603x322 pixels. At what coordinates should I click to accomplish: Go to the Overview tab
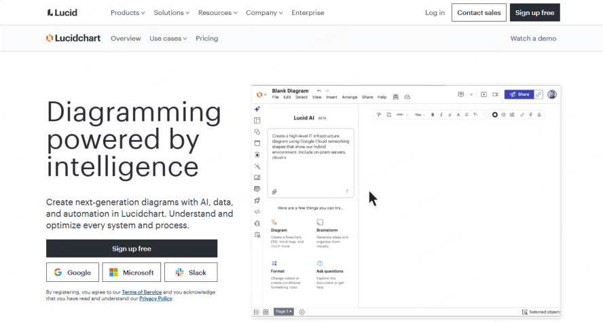[126, 39]
